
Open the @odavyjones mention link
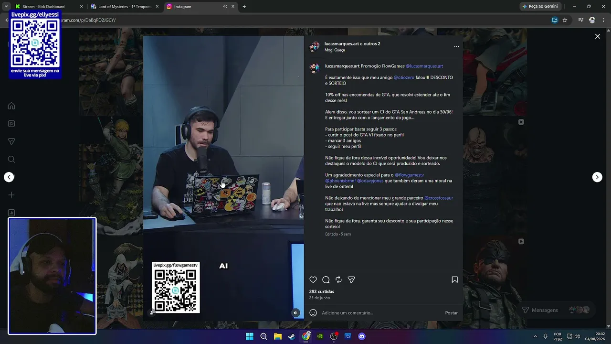[x=370, y=181]
